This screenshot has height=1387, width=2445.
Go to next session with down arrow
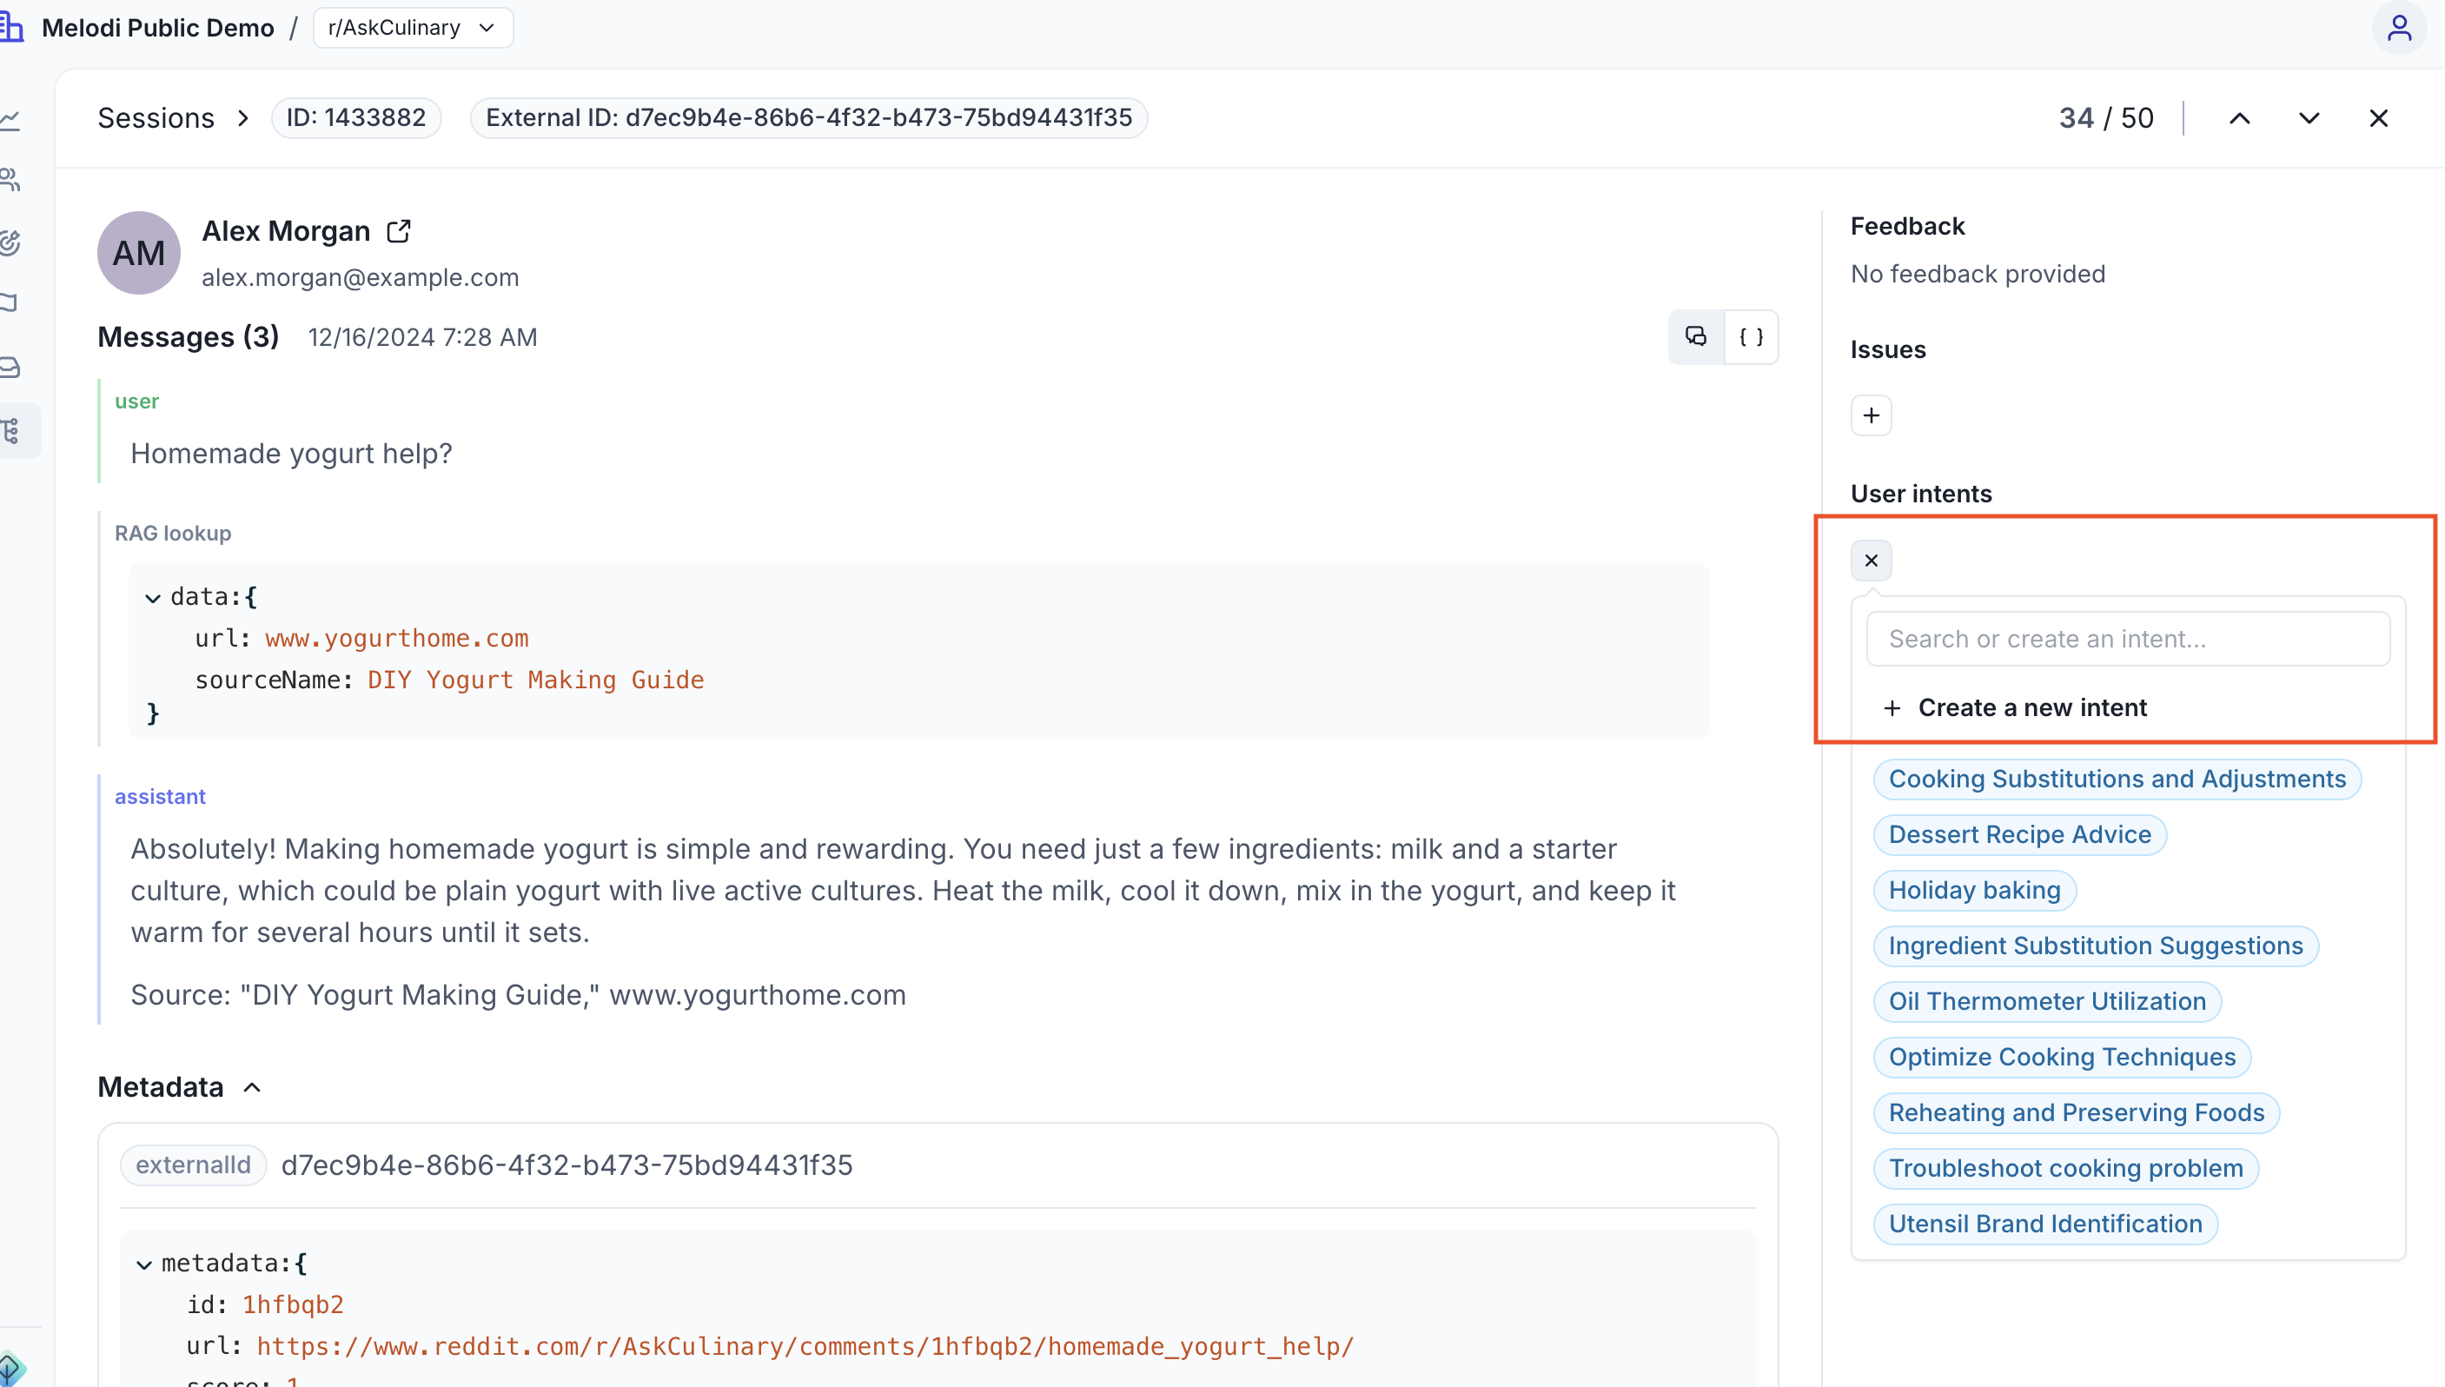point(2308,118)
